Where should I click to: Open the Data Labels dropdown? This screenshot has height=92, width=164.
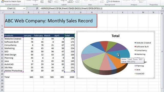71,2
